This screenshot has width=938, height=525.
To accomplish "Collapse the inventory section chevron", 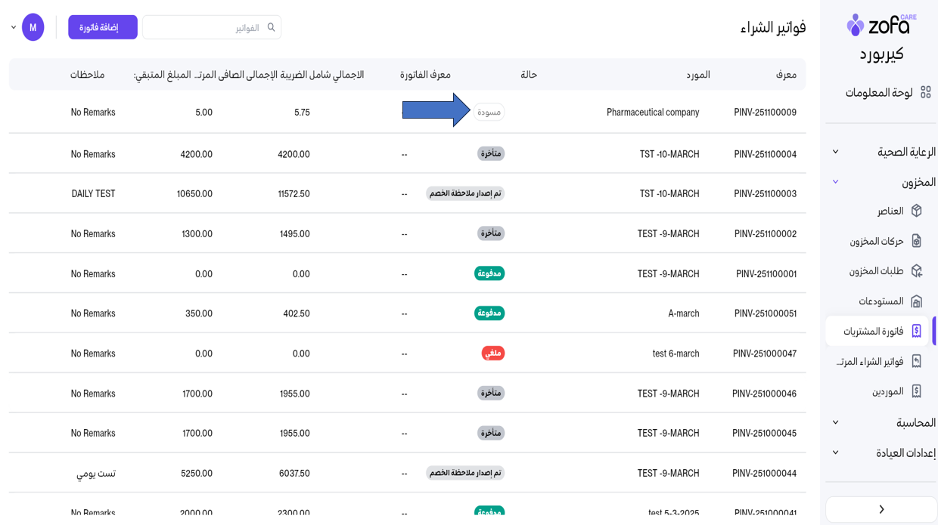I will [835, 182].
